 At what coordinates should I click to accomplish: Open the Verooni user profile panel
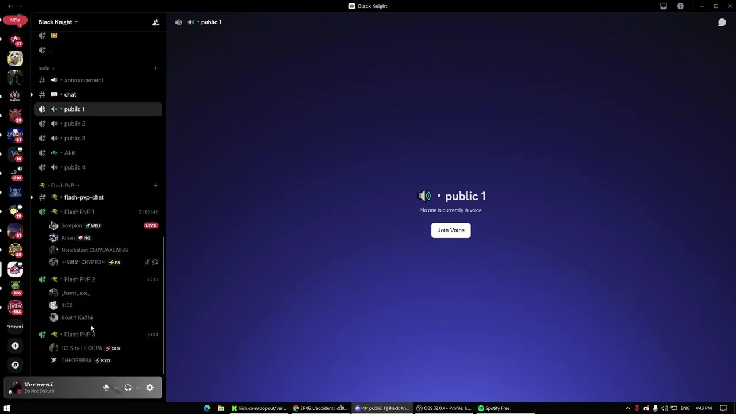(x=40, y=388)
